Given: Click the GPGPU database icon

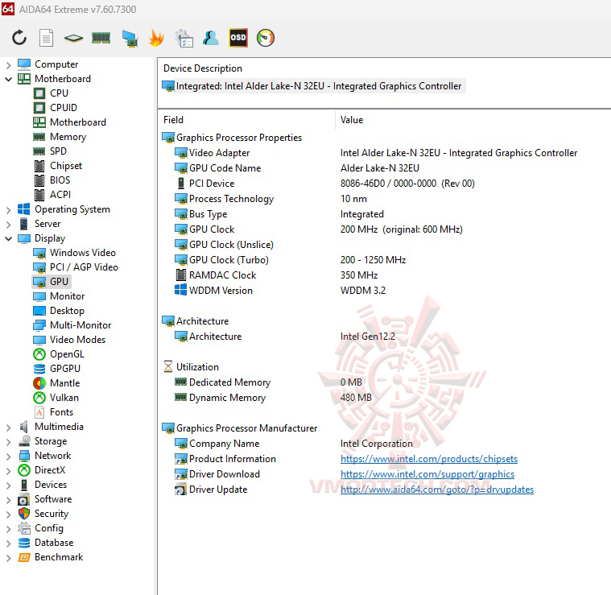Looking at the screenshot, I should pyautogui.click(x=39, y=369).
